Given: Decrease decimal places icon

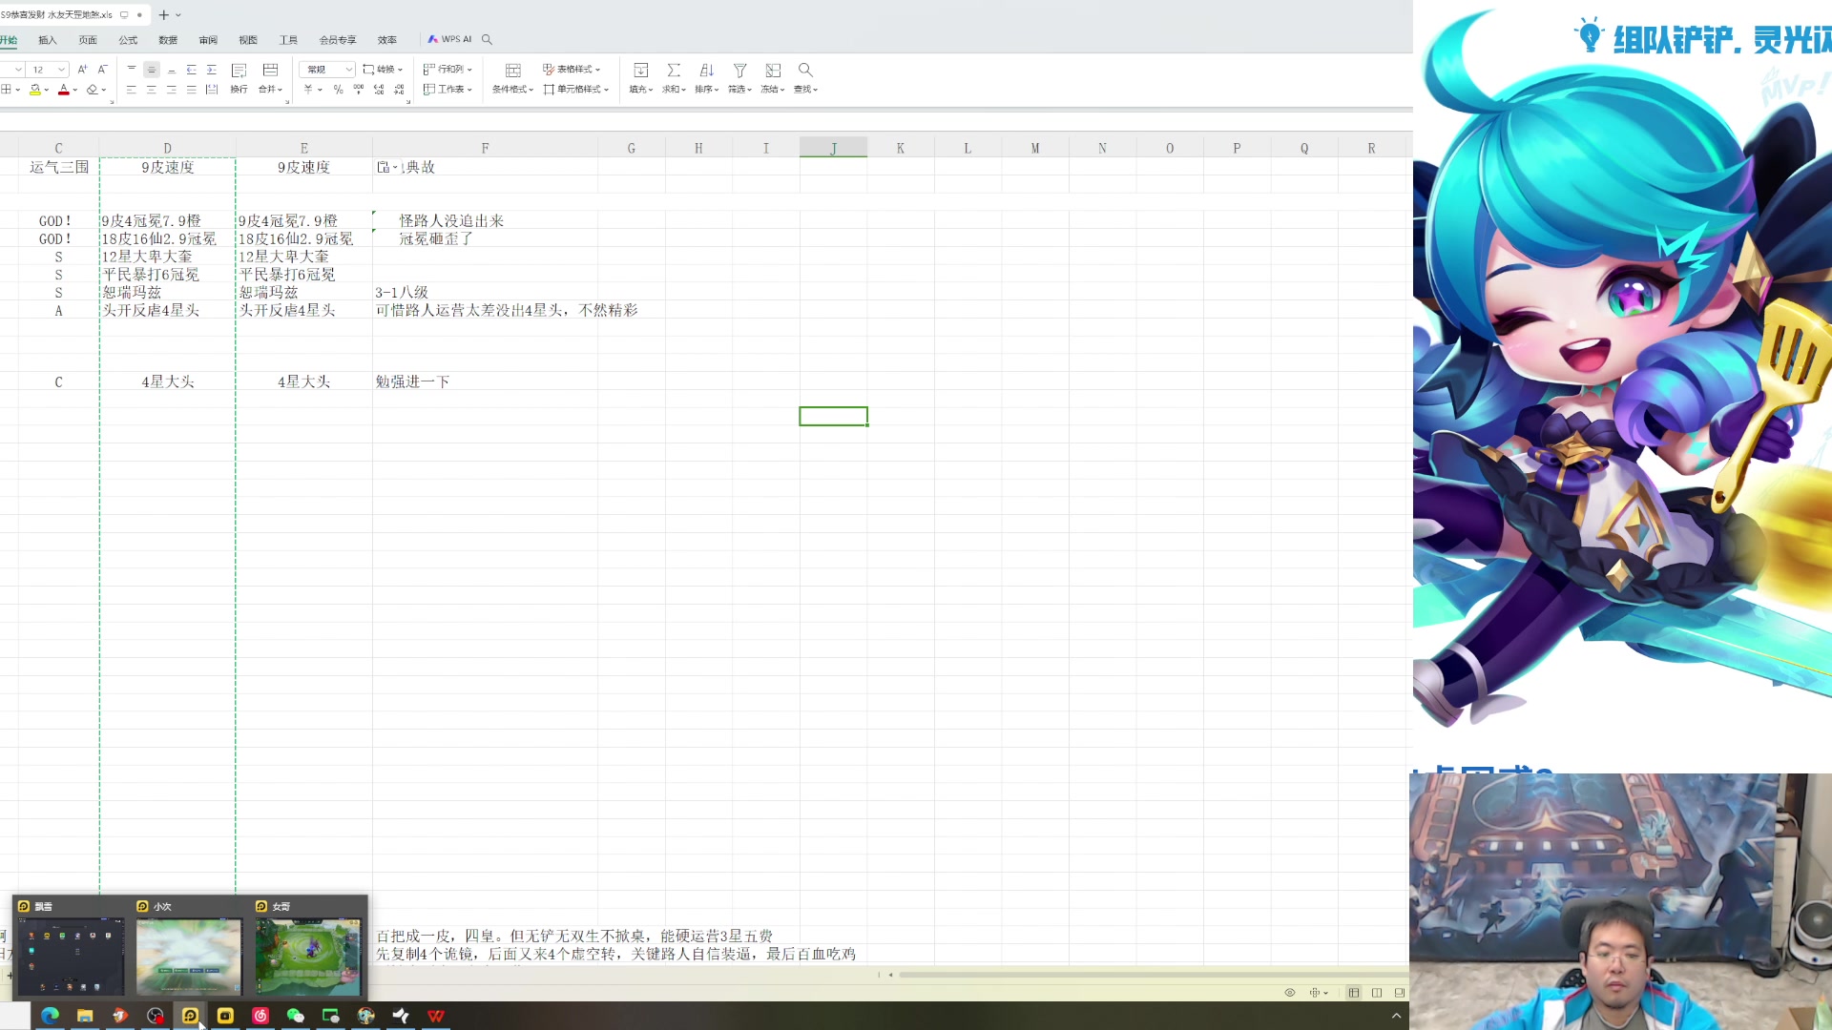Looking at the screenshot, I should pyautogui.click(x=399, y=90).
